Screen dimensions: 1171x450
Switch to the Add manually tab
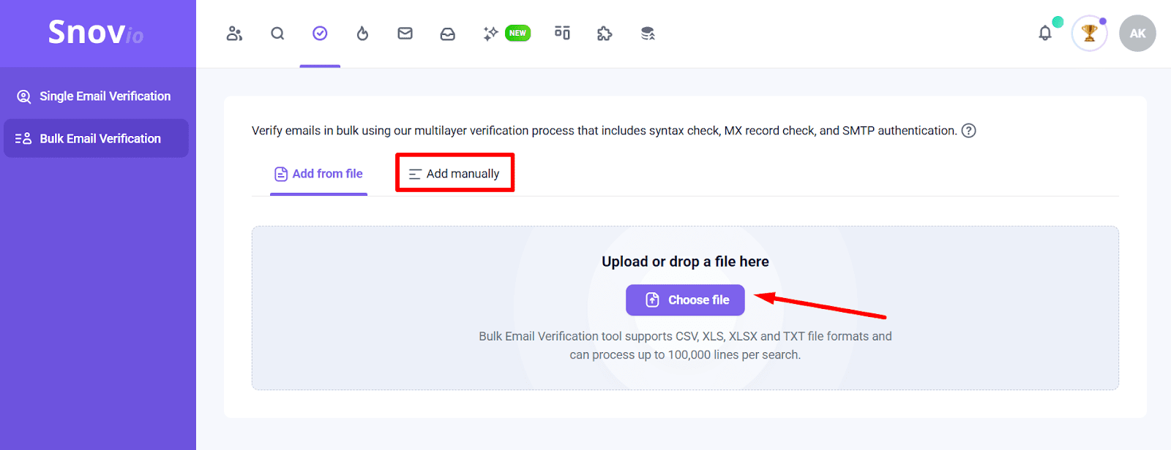(454, 174)
